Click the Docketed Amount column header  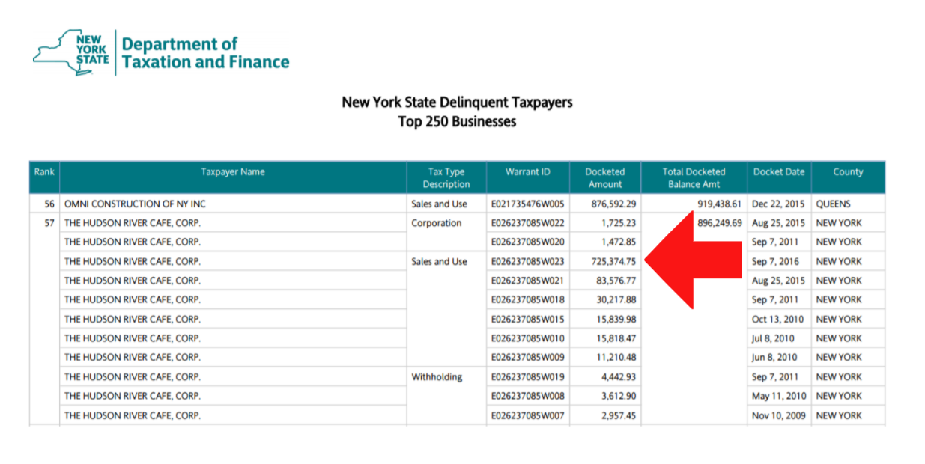pyautogui.click(x=604, y=178)
